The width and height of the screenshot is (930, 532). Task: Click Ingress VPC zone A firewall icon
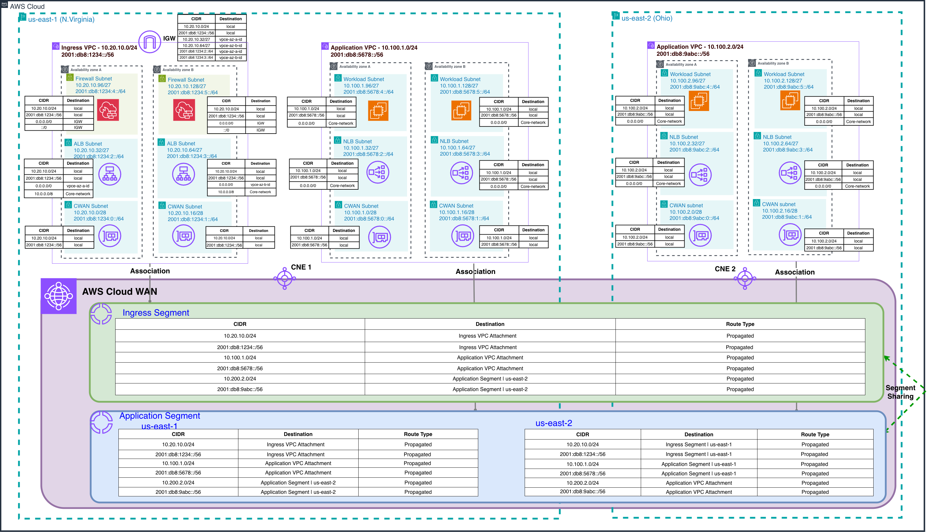(x=108, y=110)
